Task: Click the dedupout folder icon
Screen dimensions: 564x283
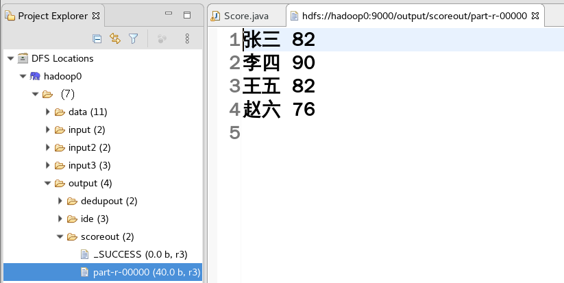Action: point(72,201)
